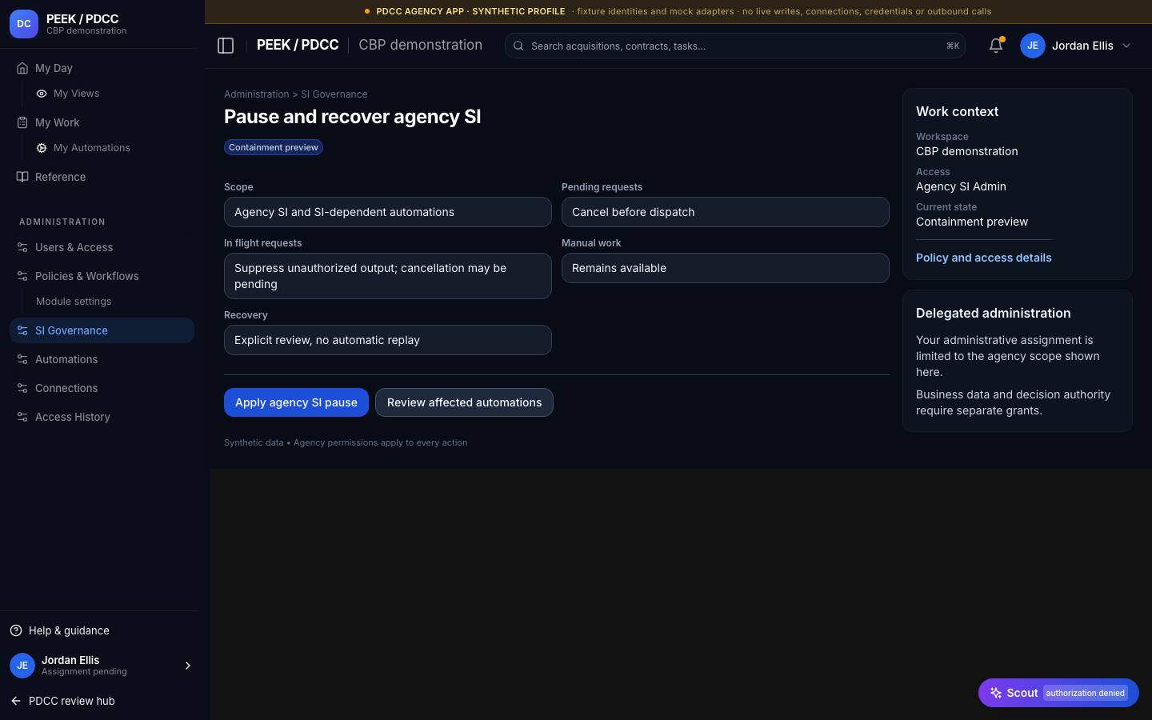Apply agency SI pause
Image resolution: width=1152 pixels, height=720 pixels.
tap(296, 402)
